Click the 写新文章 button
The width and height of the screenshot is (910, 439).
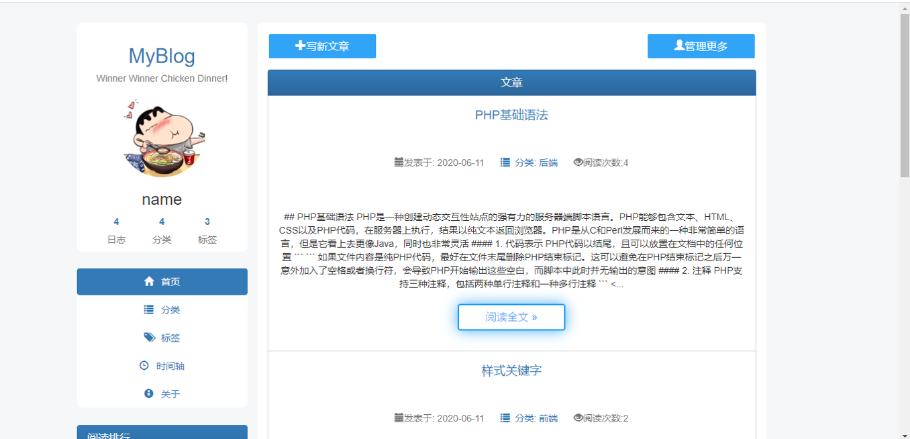[322, 46]
